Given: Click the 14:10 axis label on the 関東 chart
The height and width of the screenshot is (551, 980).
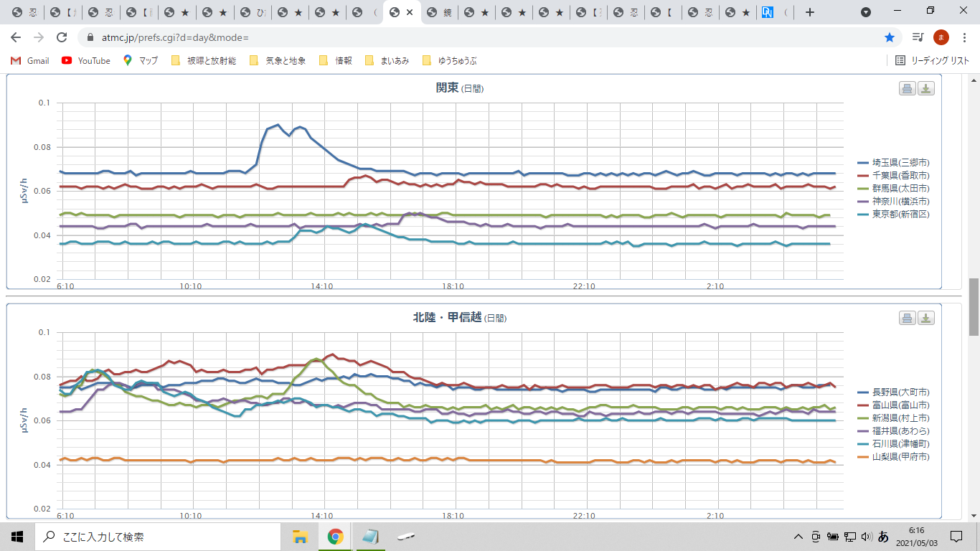Looking at the screenshot, I should point(322,286).
